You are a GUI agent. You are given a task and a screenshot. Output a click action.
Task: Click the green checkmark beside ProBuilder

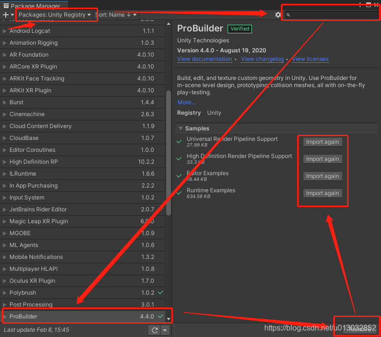click(160, 316)
